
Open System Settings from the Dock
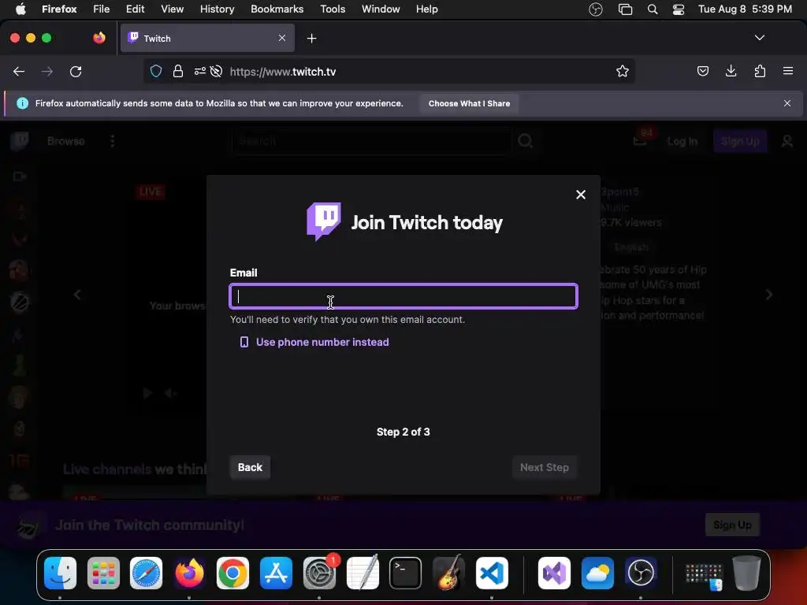click(x=319, y=573)
